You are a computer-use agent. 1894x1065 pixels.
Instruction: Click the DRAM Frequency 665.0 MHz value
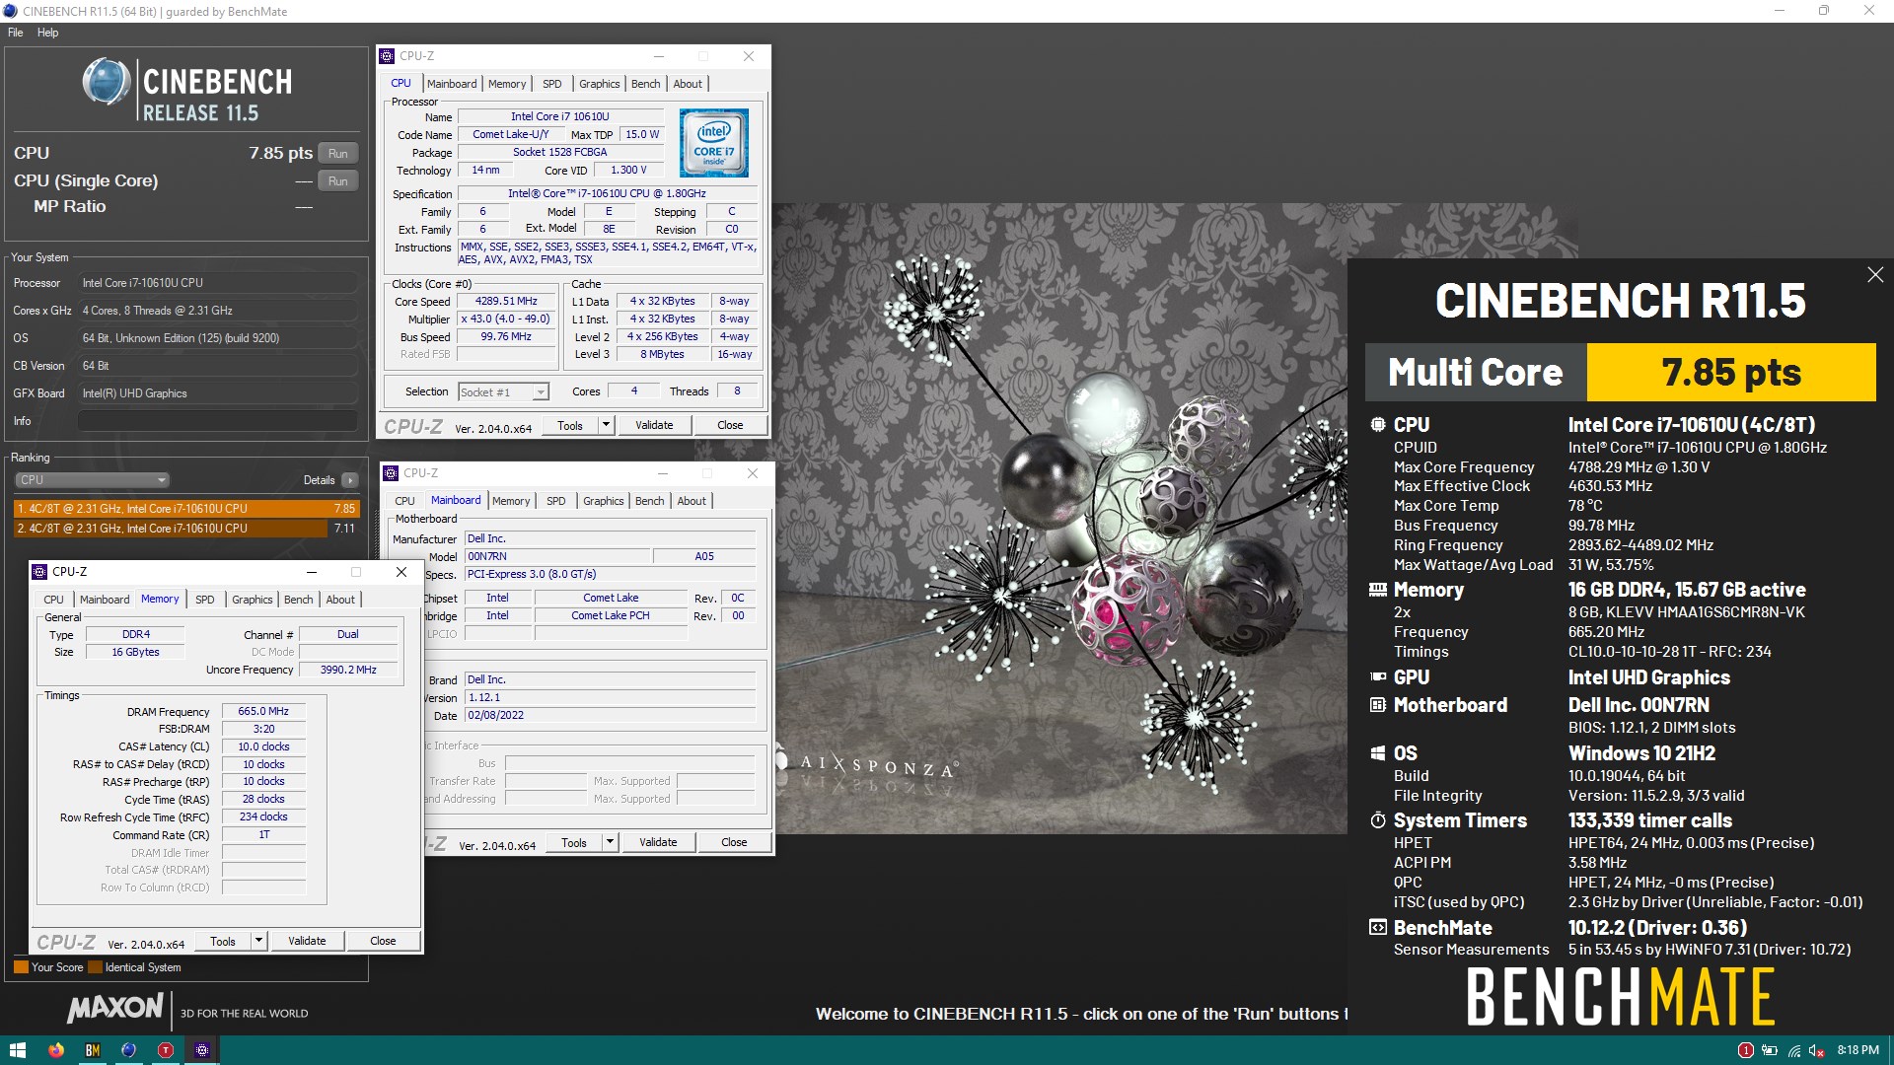263,712
